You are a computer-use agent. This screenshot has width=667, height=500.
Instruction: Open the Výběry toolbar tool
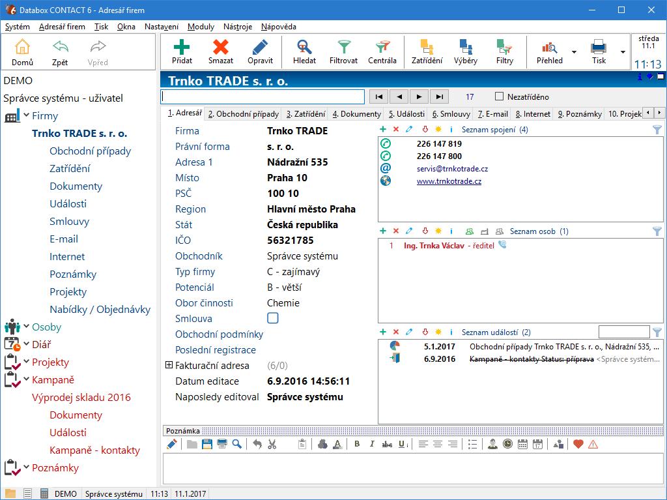click(x=465, y=51)
